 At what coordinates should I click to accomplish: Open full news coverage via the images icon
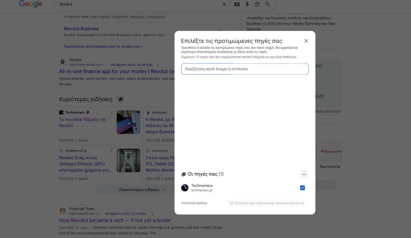coord(121,99)
